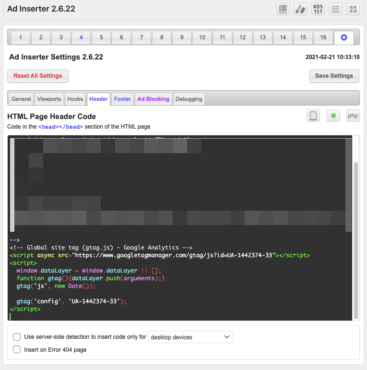Toggle the blocks grid view icon

pos(353,9)
